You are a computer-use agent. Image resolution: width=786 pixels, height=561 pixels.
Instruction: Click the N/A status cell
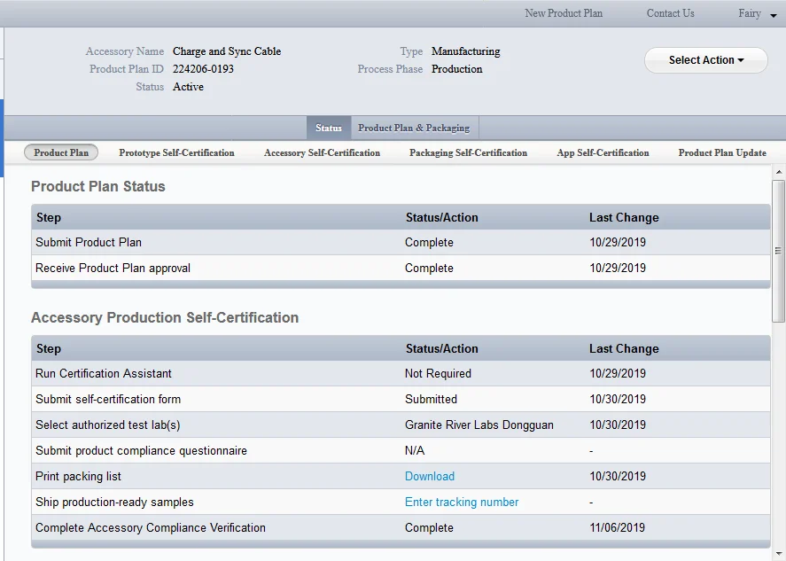[x=415, y=451]
